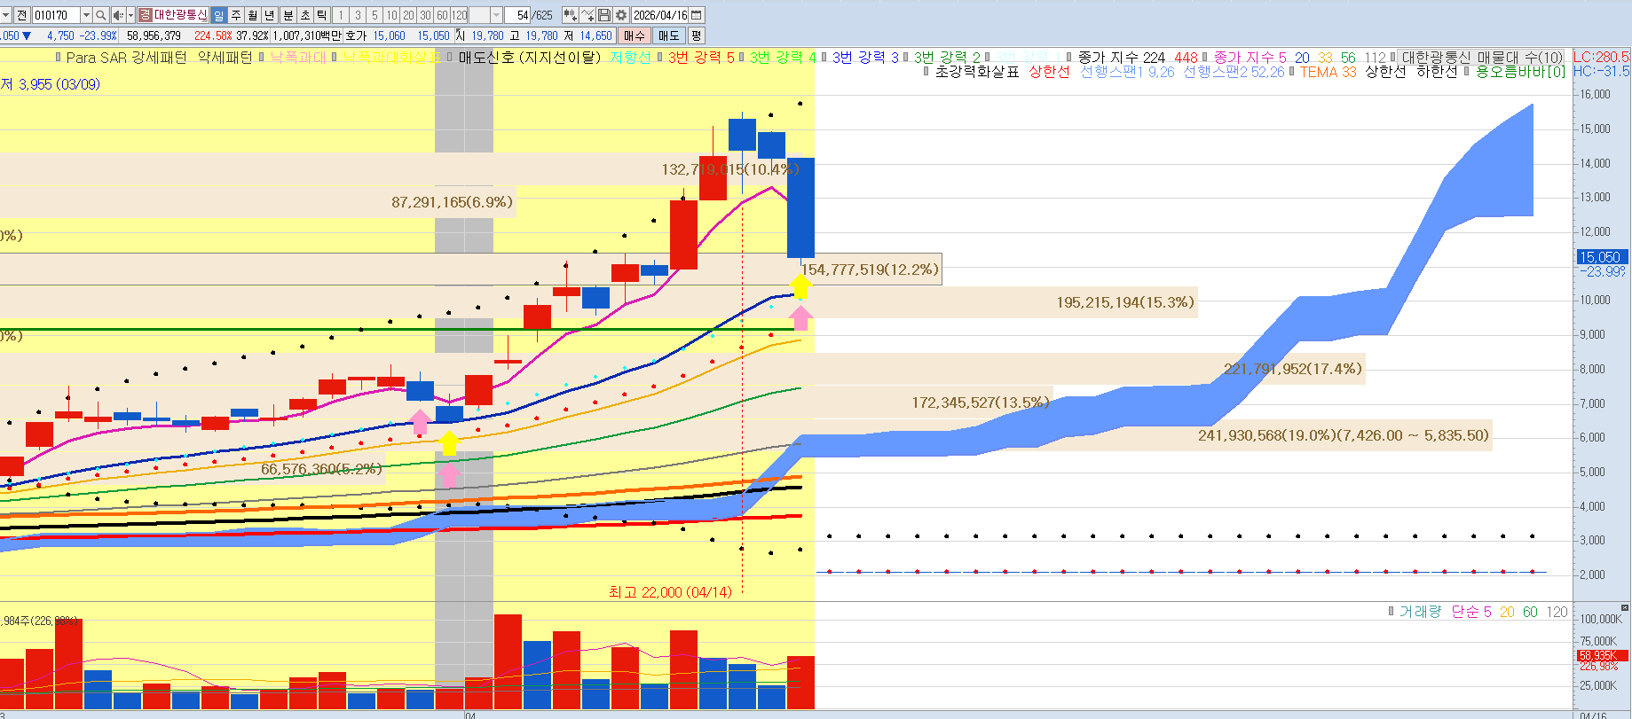The image size is (1632, 719).
Task: Choose the 30 interval preset button
Action: [425, 15]
